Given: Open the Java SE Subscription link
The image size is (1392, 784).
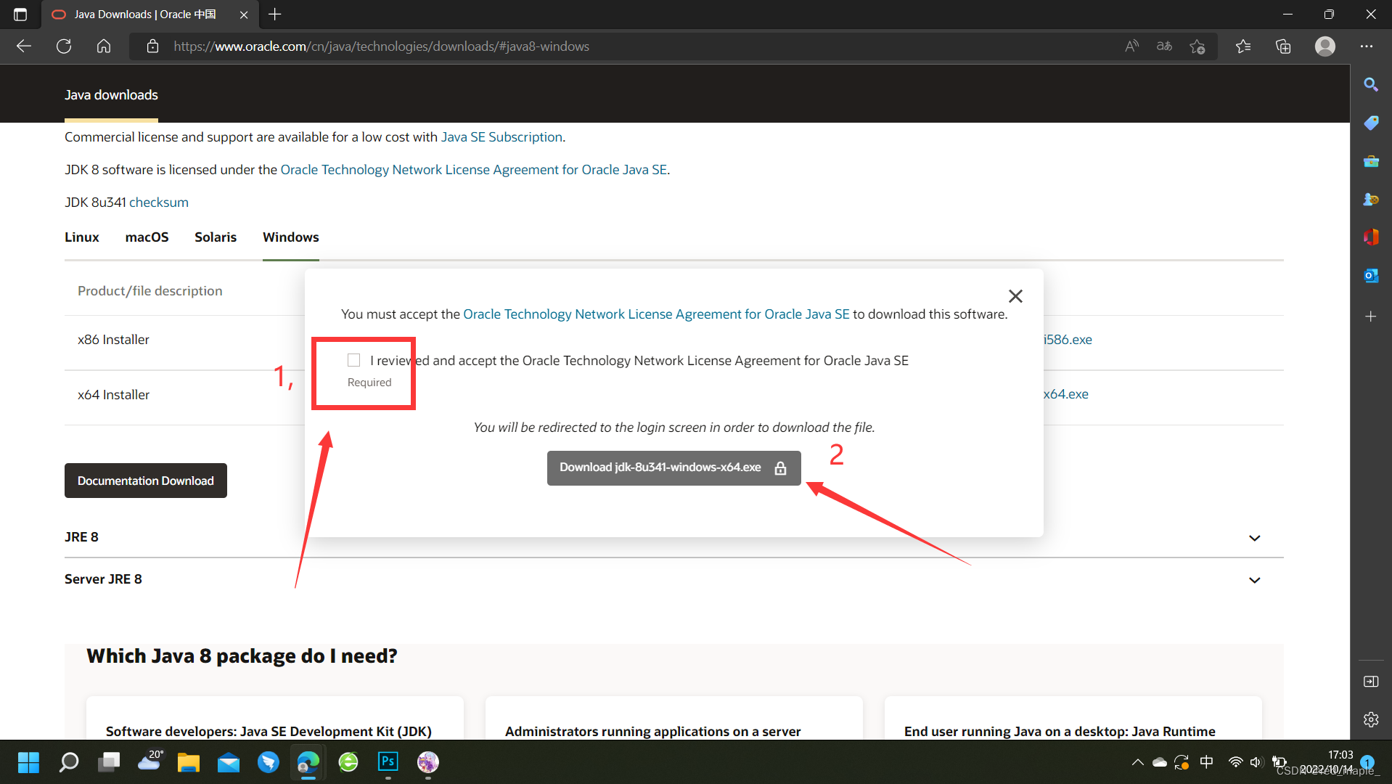Looking at the screenshot, I should click(x=501, y=137).
